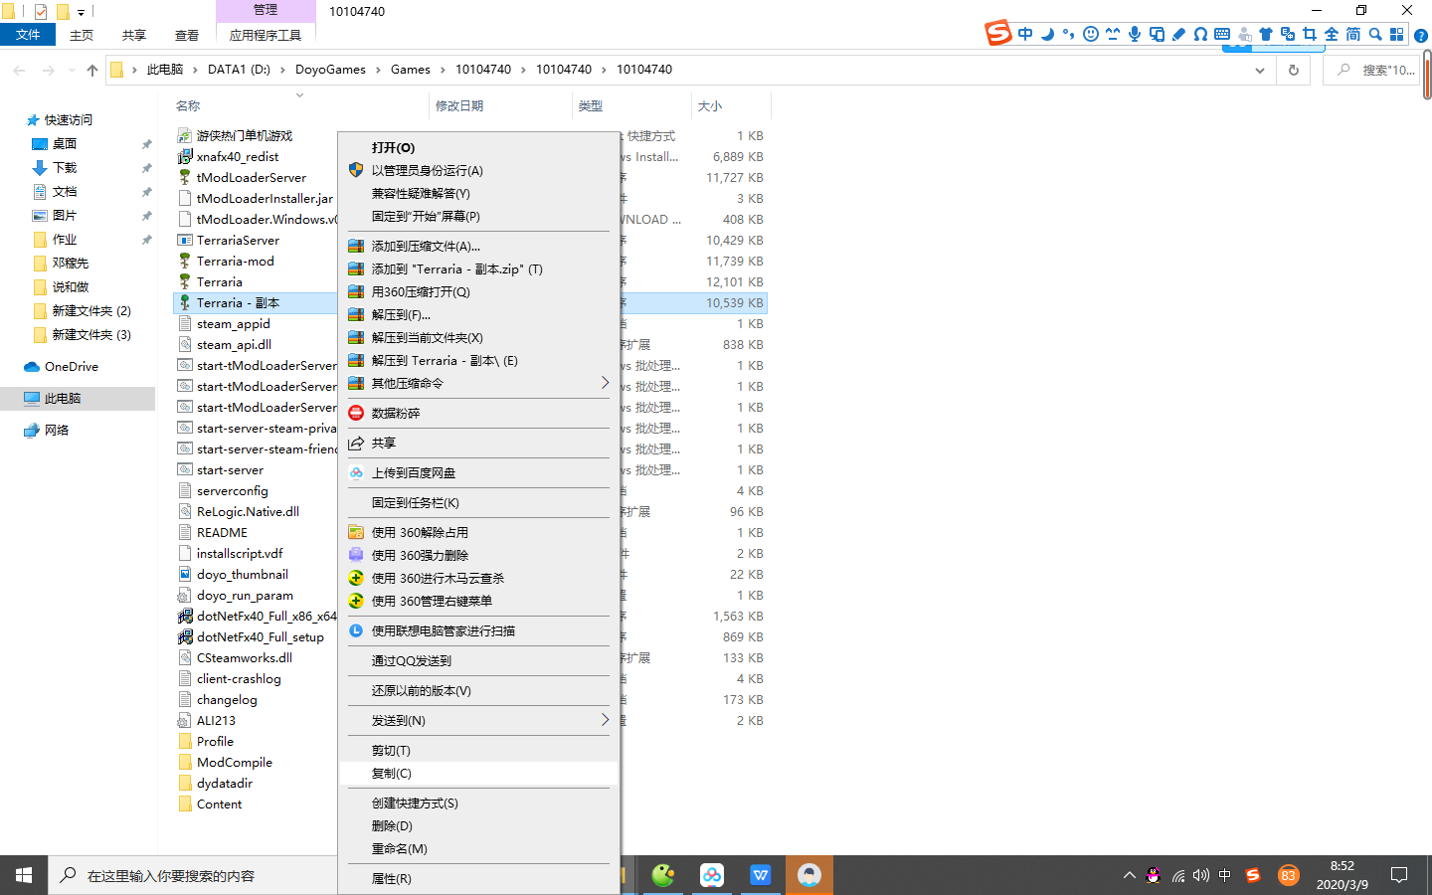1432x895 pixels.
Task: Toggle Sogou punctuation mode
Action: pyautogui.click(x=1069, y=34)
